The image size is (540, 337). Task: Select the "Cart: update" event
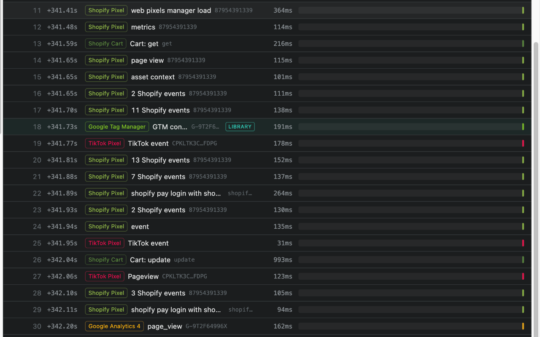point(150,259)
